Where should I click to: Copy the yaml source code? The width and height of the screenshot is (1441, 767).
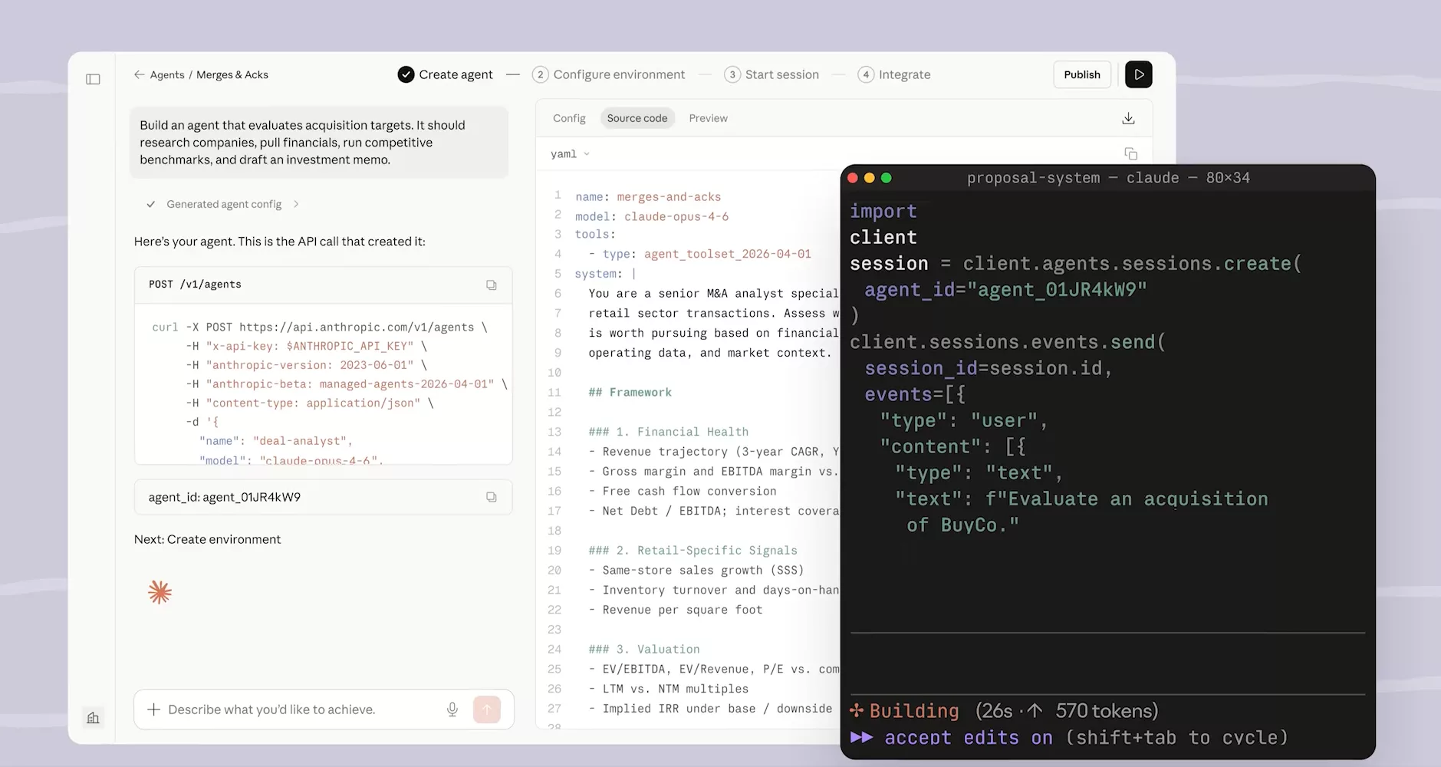pyautogui.click(x=1133, y=153)
